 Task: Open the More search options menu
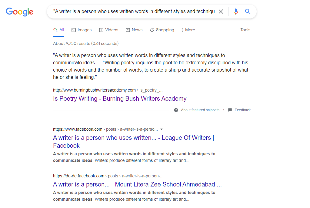coord(188,30)
